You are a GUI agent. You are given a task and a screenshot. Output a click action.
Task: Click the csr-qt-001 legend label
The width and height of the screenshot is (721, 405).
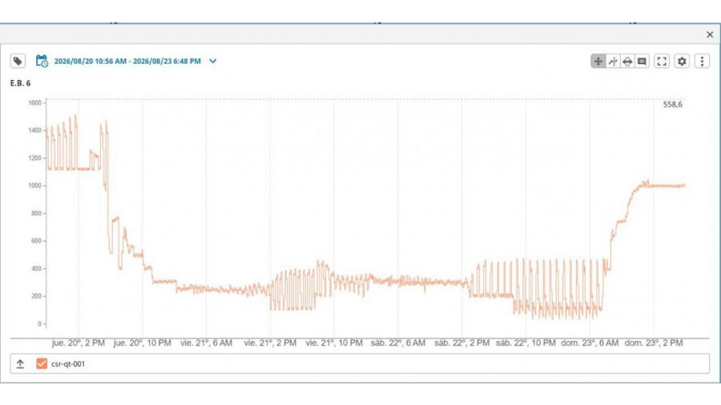[x=68, y=363]
